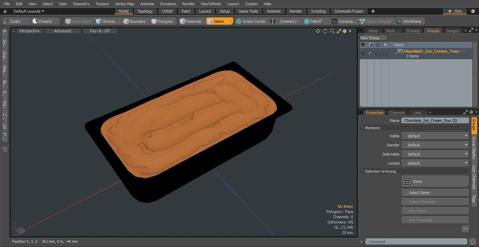Open the Vertex Map menu
Image resolution: width=479 pixels, height=247 pixels.
point(124,4)
